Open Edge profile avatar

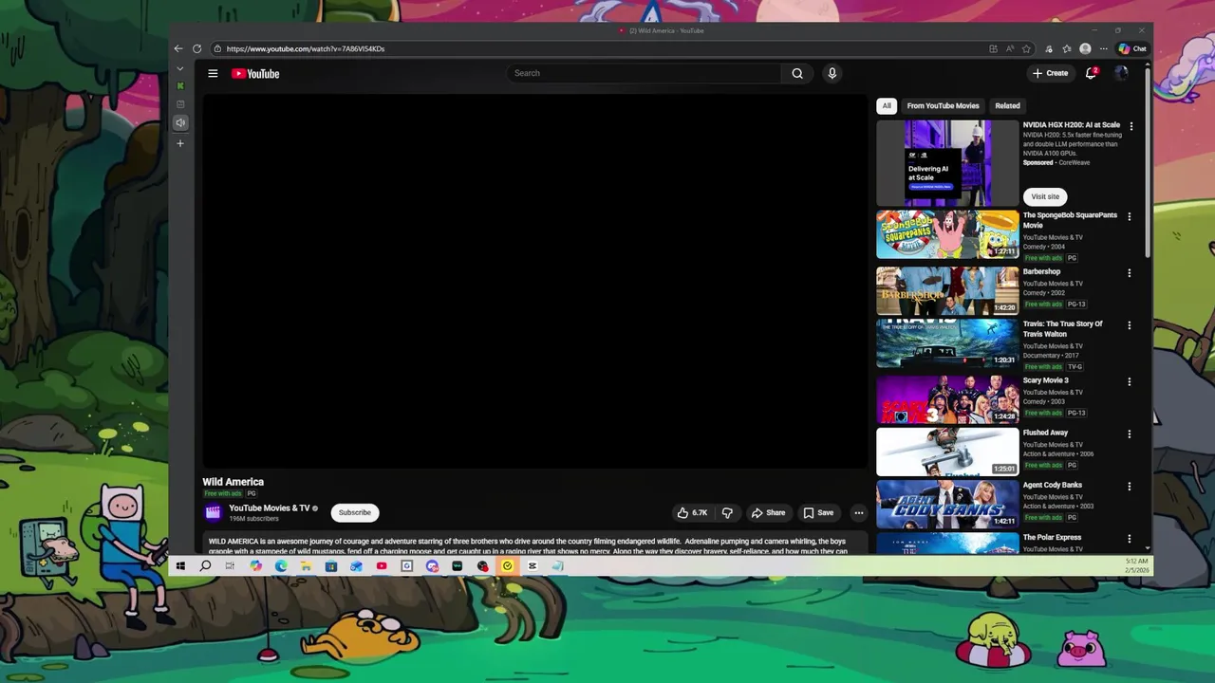(x=1085, y=48)
